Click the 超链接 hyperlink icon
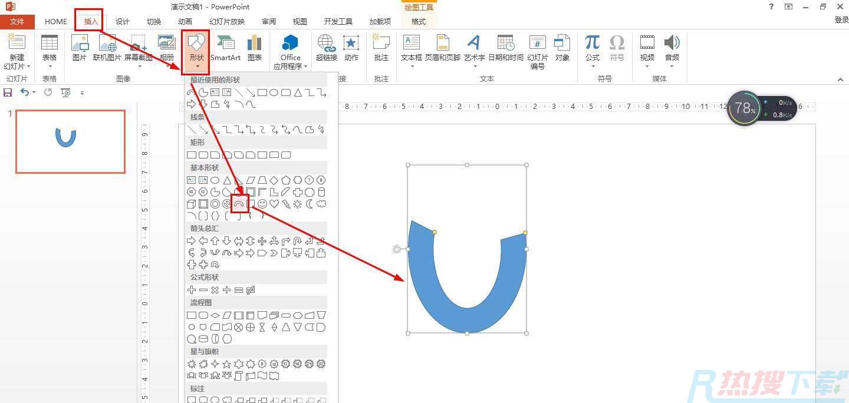The image size is (849, 403). [x=326, y=47]
